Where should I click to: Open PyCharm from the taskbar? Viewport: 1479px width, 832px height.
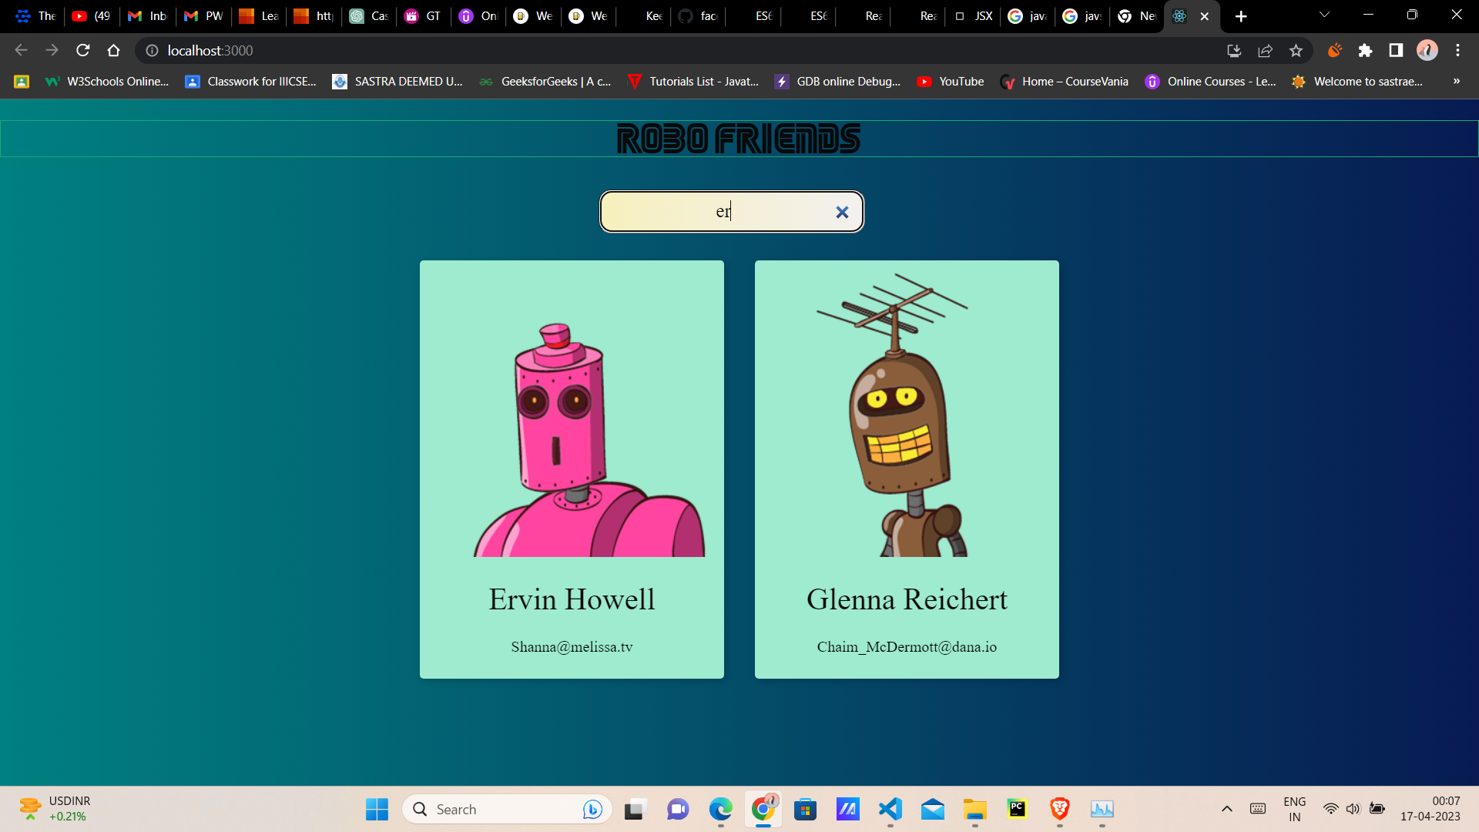(x=1017, y=809)
